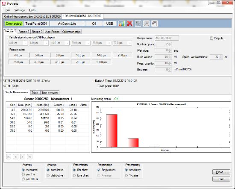
Task: Select per 1 ml analysis option
Action: pyautogui.click(x=23, y=174)
